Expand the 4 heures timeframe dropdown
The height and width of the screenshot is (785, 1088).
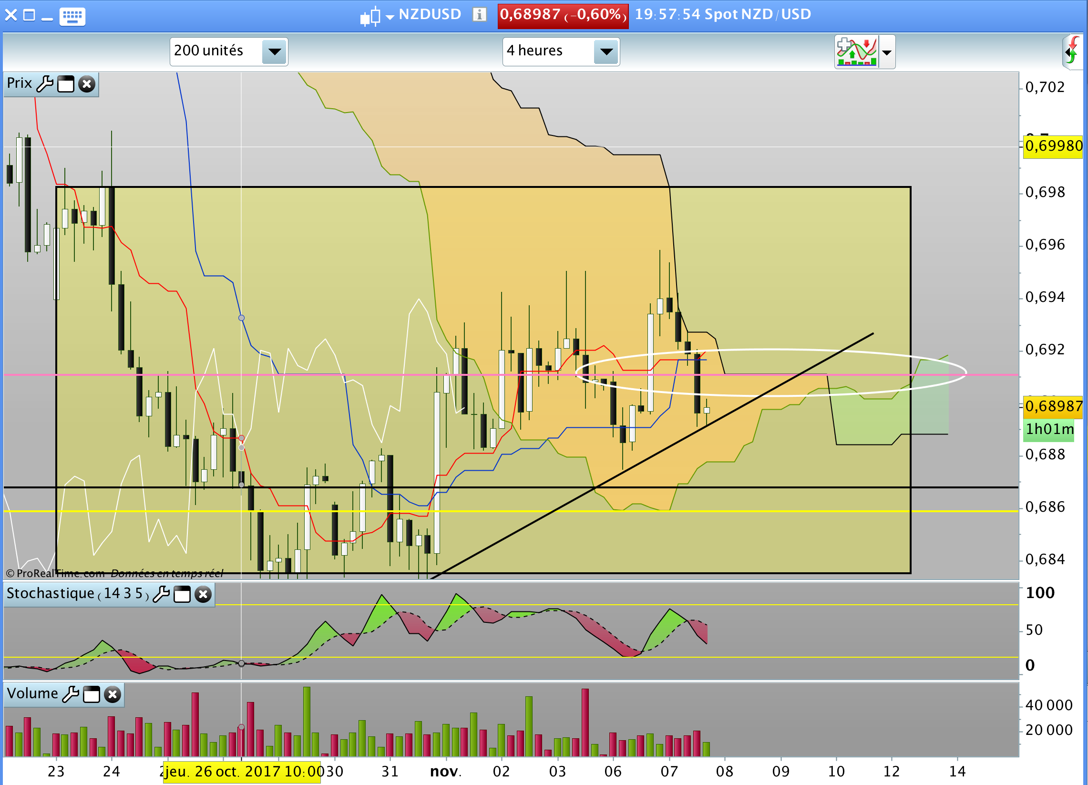coord(606,52)
